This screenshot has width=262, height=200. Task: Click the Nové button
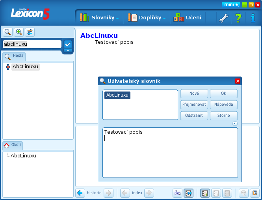click(194, 93)
